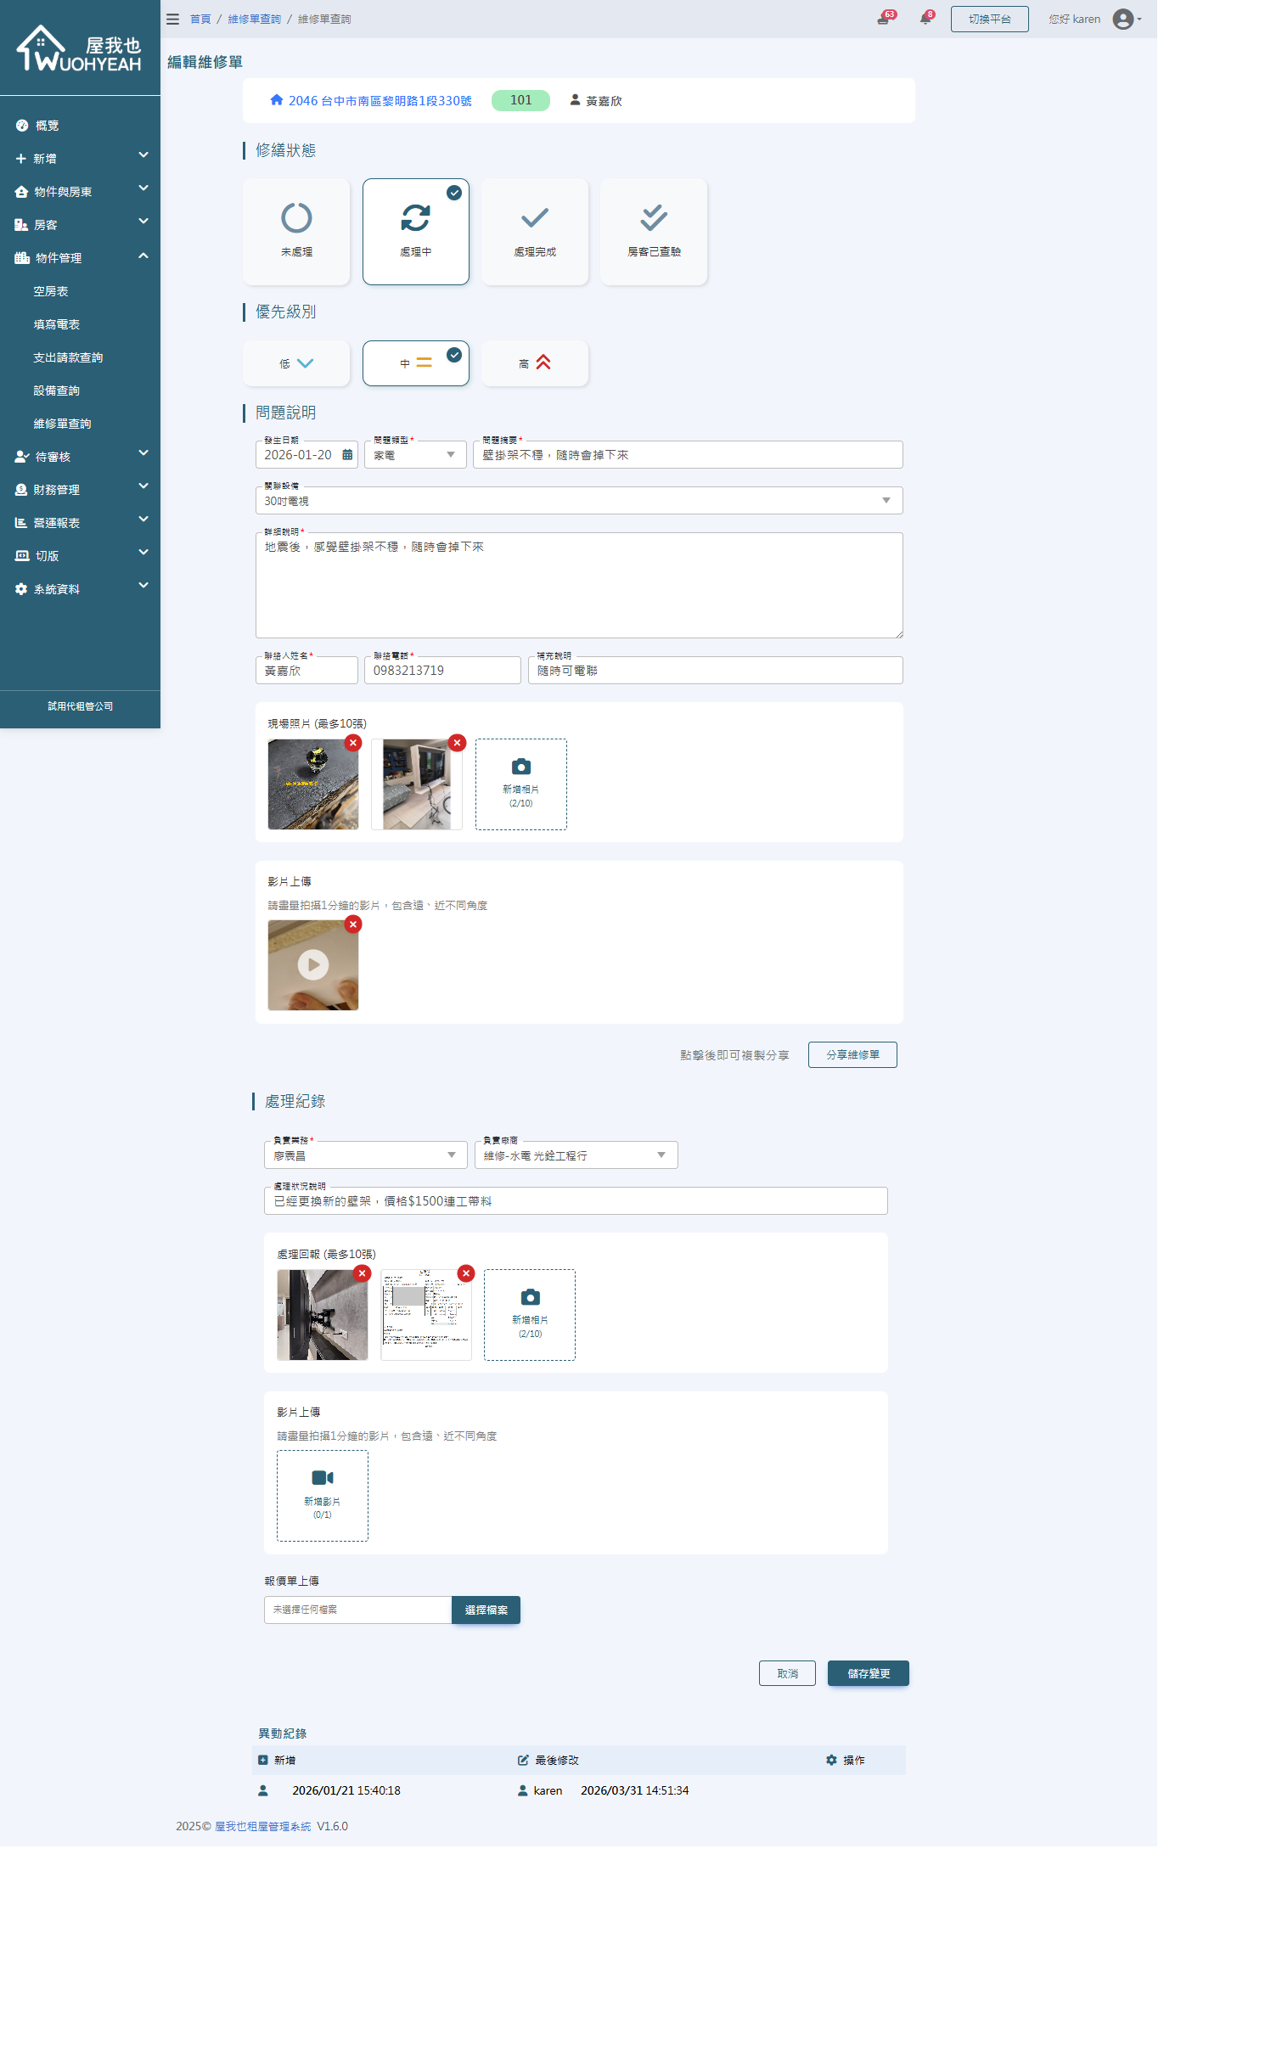Remove the first site photo
The image size is (1271, 2051).
(x=353, y=743)
